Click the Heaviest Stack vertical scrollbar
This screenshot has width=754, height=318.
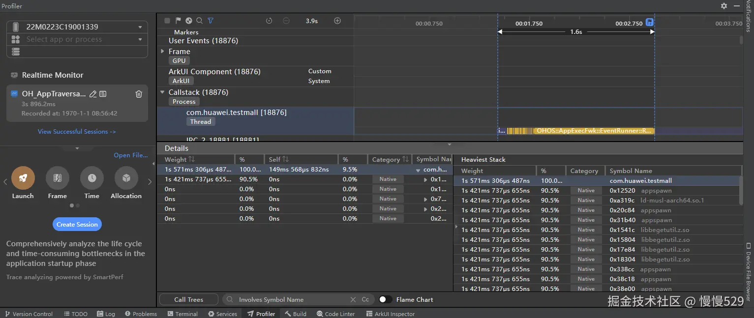pyautogui.click(x=741, y=191)
